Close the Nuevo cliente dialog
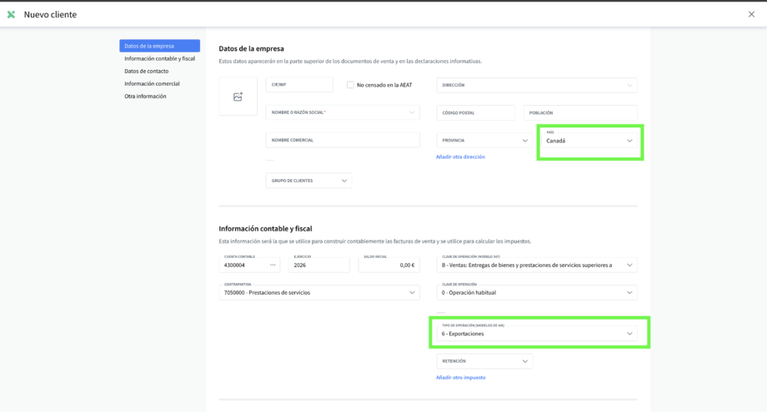This screenshot has height=412, width=767. click(751, 14)
